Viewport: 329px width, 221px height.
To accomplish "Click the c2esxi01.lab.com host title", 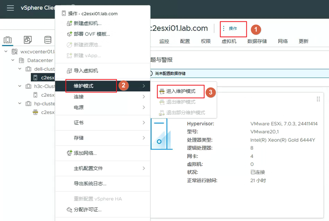I will tap(179, 28).
